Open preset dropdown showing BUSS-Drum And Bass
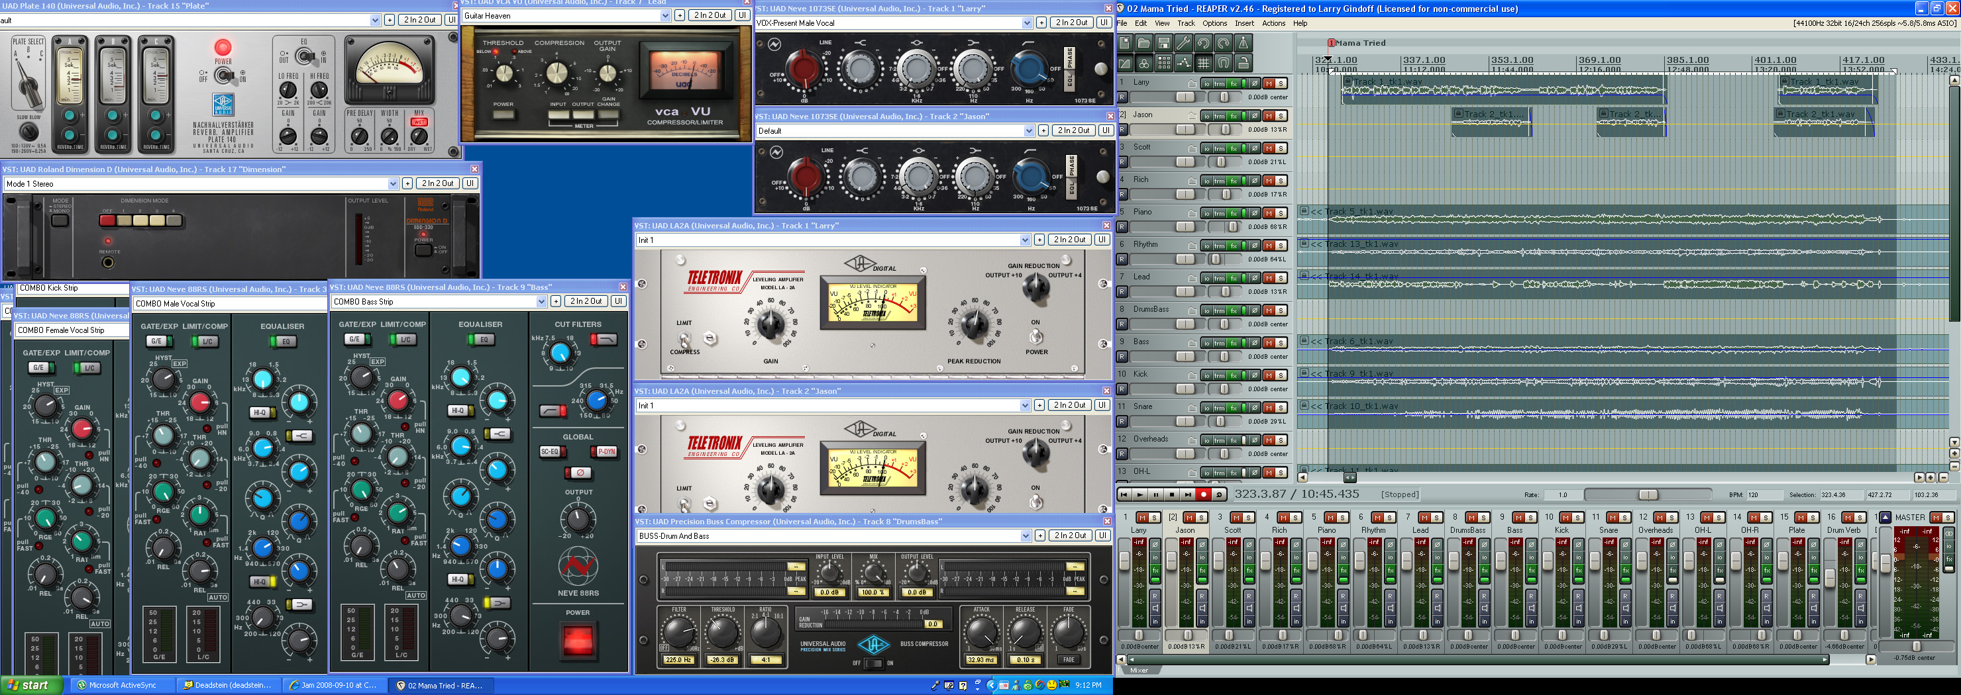1961x695 pixels. pos(1025,536)
